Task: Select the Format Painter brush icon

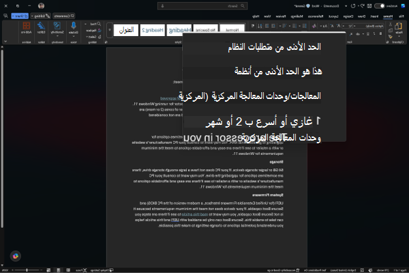Action: click(390, 37)
